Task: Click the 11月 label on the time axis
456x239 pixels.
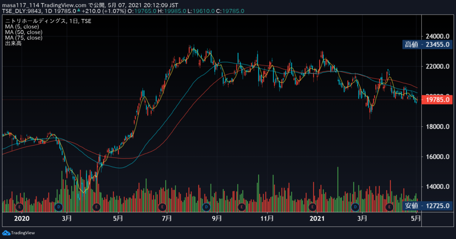Action: (267, 219)
